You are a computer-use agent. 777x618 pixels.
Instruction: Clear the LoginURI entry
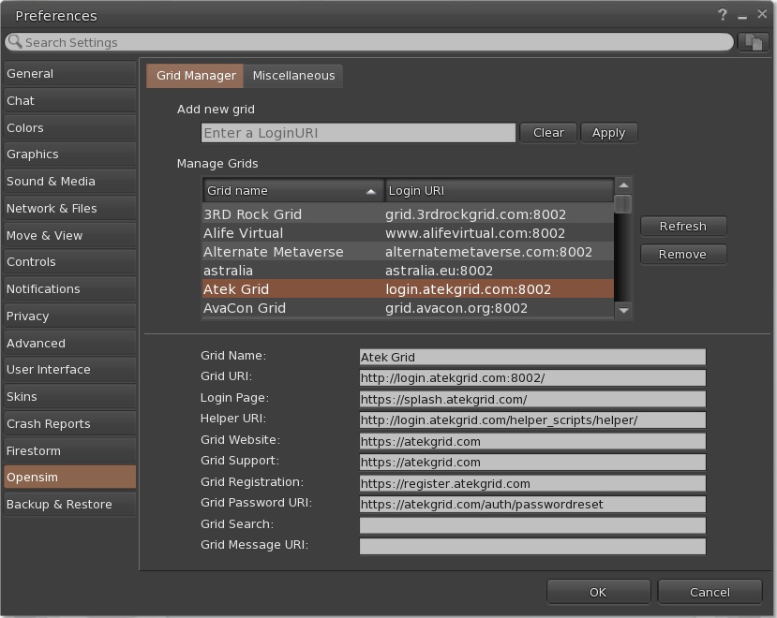pos(548,133)
